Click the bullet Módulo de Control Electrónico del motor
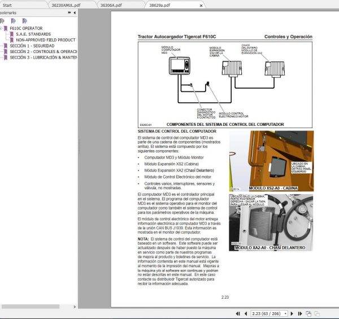The image size is (339, 319). click(178, 177)
